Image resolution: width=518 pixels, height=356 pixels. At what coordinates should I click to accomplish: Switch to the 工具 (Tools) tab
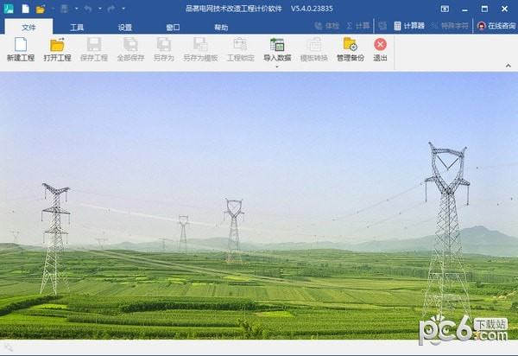point(77,27)
